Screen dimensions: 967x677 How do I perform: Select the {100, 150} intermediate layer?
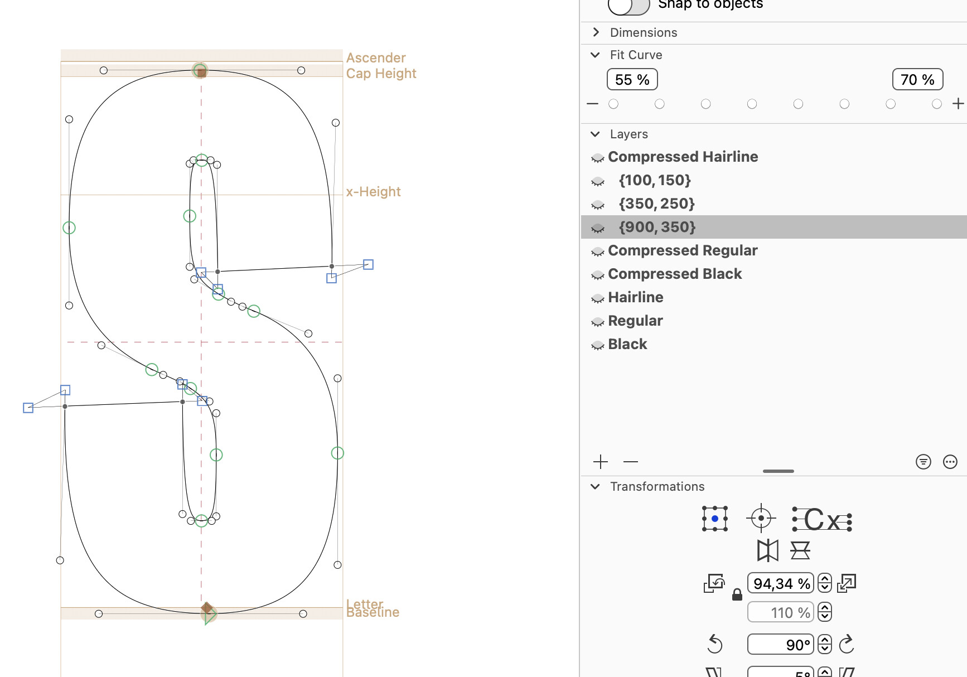[655, 180]
